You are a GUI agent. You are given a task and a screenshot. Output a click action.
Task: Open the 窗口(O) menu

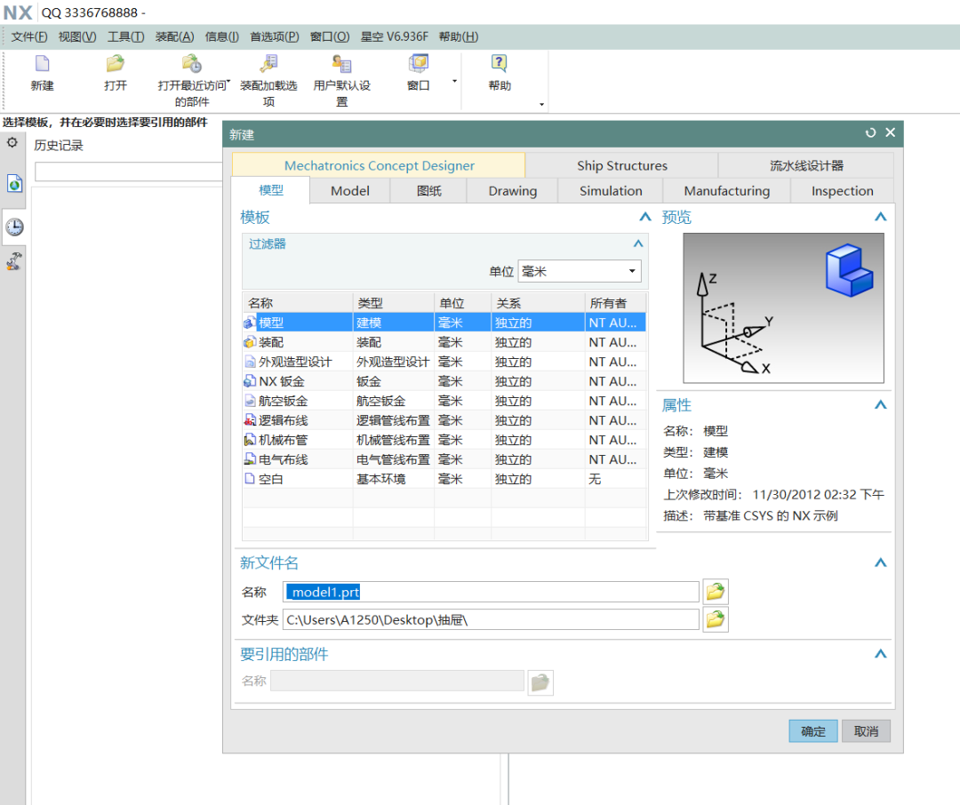330,36
